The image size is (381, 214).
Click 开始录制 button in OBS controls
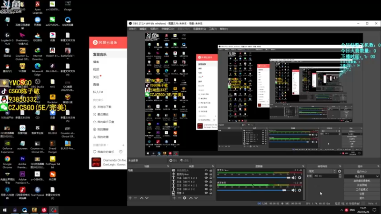(362, 185)
